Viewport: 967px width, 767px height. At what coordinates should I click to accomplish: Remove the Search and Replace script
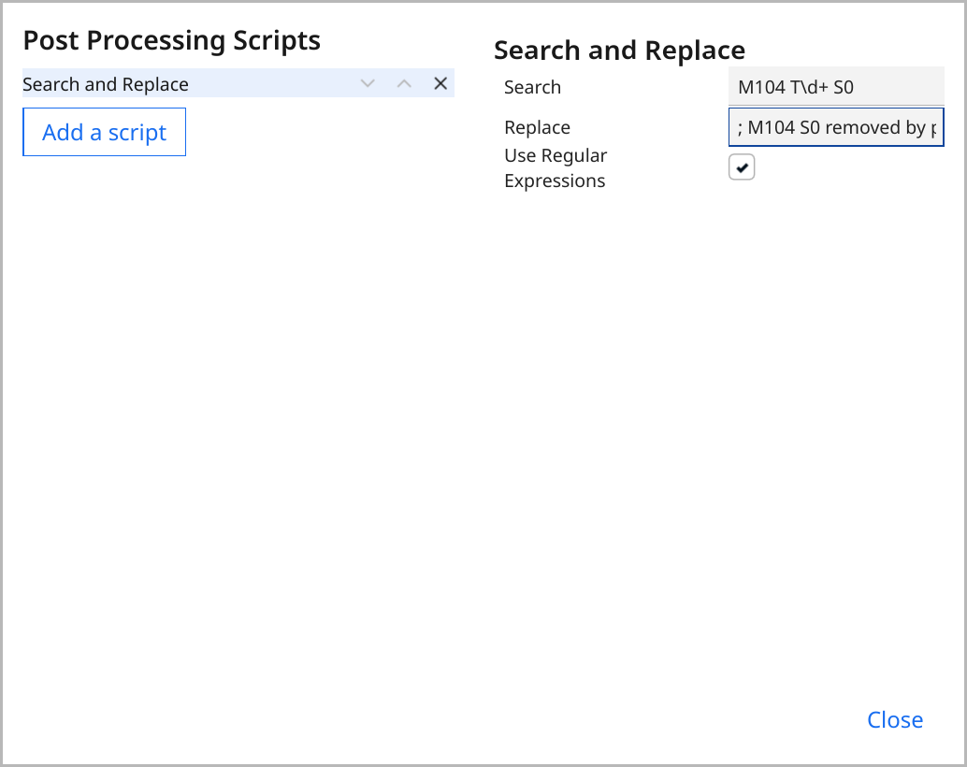[440, 83]
